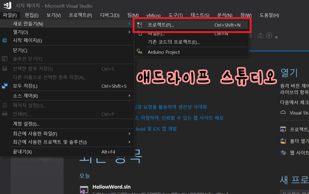Viewport: 309px width, 194px height.
Task: Select 열기(O) menu entry
Action: [x=67, y=32]
